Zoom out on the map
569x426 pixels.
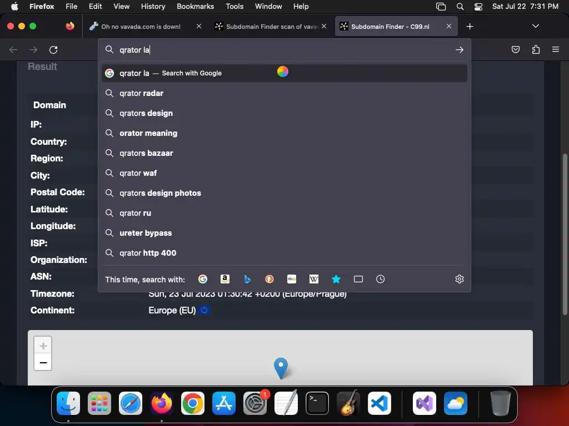[43, 362]
